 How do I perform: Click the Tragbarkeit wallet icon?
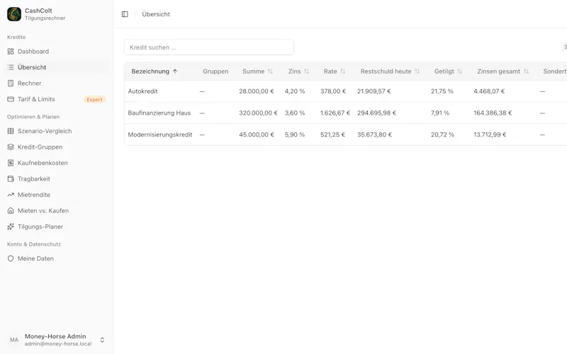(x=11, y=179)
